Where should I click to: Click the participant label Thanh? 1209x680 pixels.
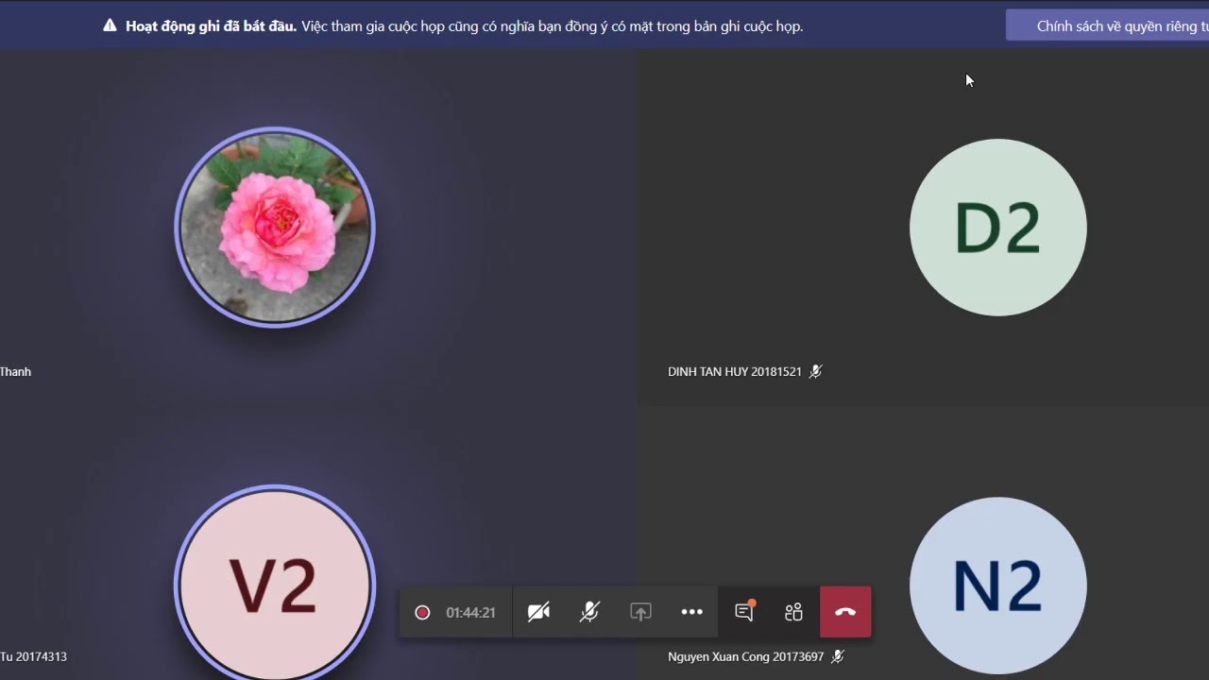click(15, 372)
